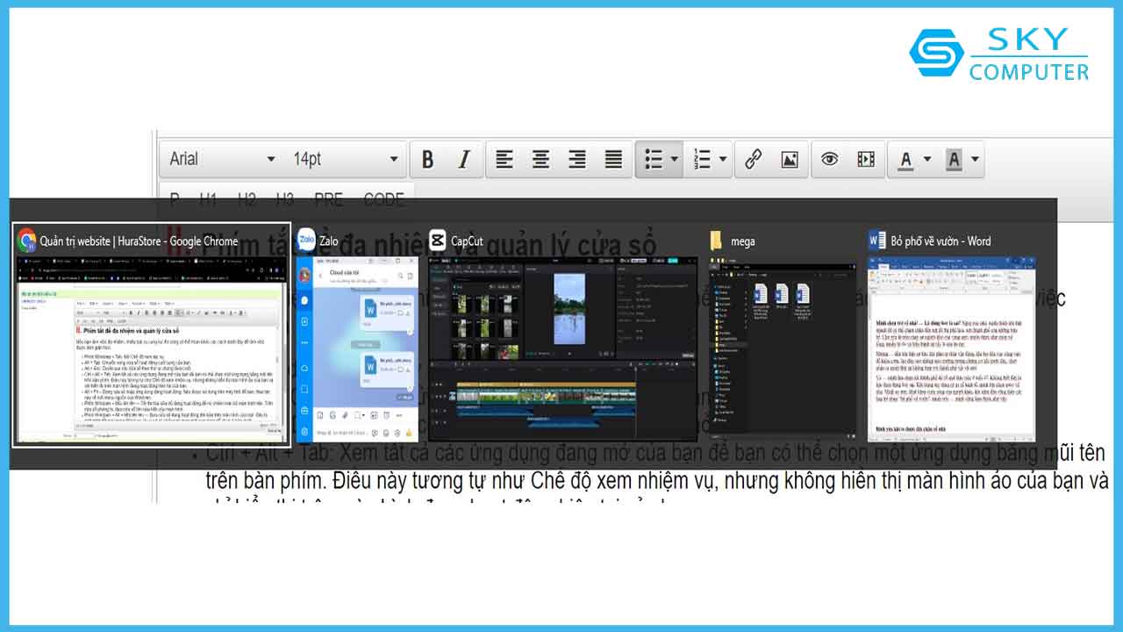Switch to the mega folder window
The width and height of the screenshot is (1123, 632).
(783, 334)
